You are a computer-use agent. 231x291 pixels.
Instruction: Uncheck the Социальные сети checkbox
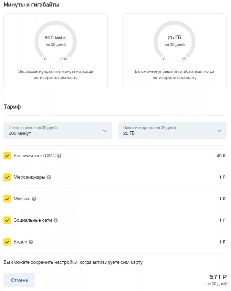(x=7, y=220)
